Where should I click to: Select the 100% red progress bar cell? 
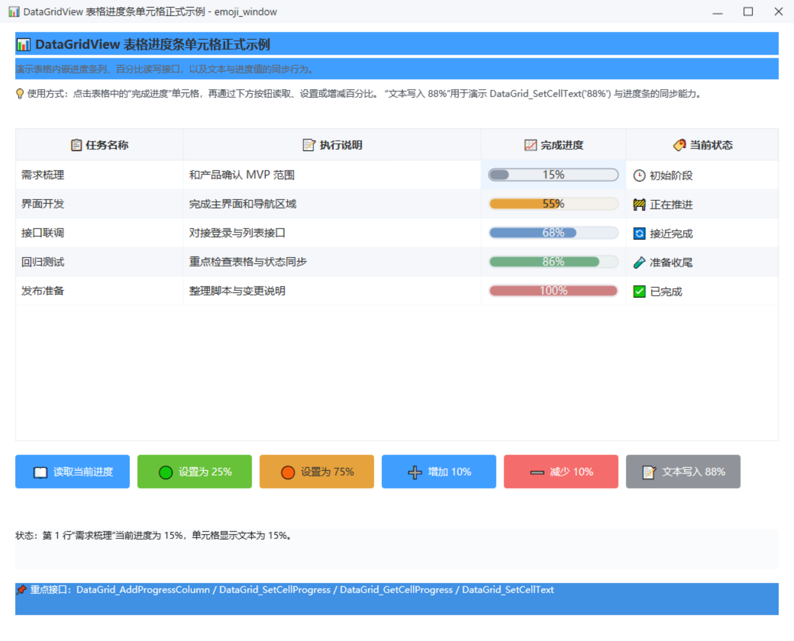pyautogui.click(x=553, y=291)
